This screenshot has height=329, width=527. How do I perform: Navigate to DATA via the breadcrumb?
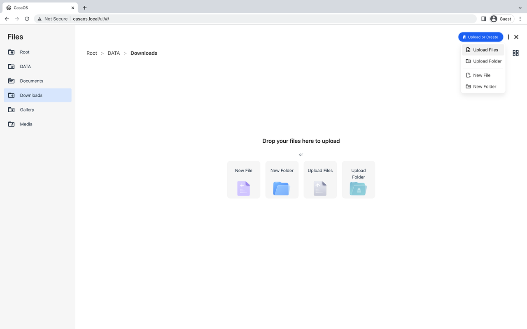click(114, 53)
